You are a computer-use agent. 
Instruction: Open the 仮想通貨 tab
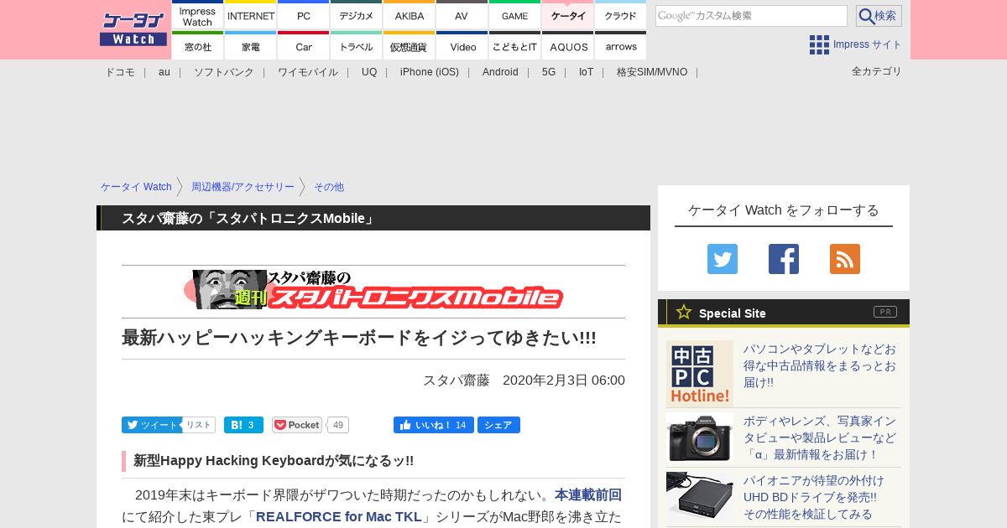[x=409, y=45]
